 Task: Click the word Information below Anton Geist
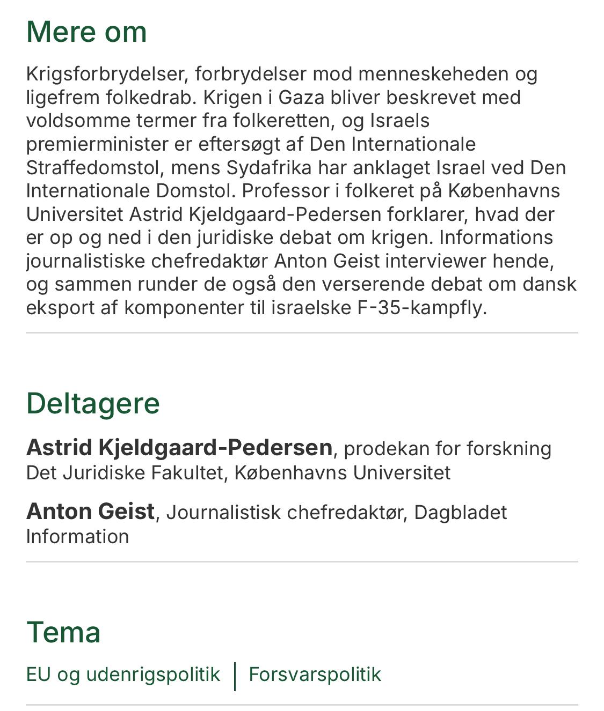[77, 536]
